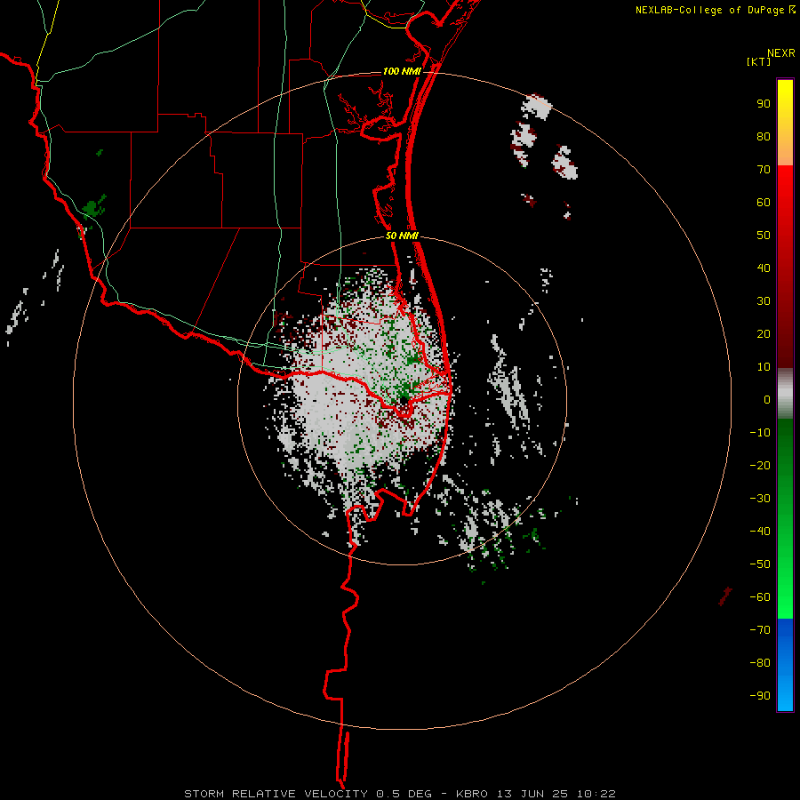Click the '10' value on the velocity scale
The height and width of the screenshot is (800, 800).
tap(764, 367)
